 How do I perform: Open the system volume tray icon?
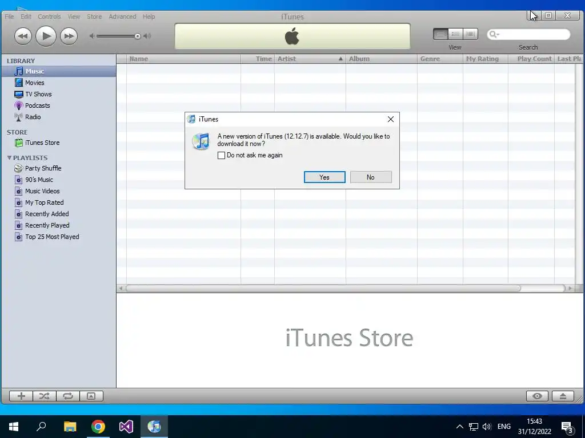487,427
